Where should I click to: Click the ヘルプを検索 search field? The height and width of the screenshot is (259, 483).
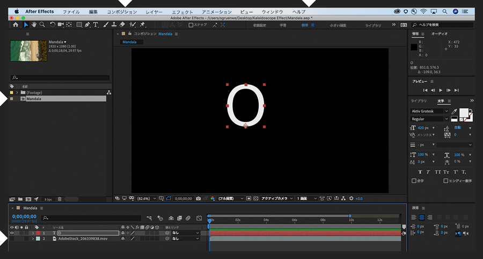click(442, 25)
